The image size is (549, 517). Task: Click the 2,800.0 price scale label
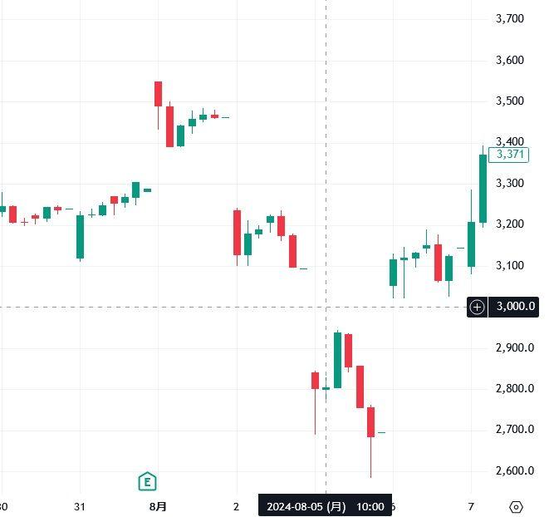point(515,388)
